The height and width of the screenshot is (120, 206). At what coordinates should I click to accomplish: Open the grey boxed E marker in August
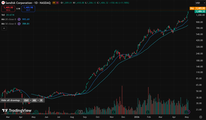[81, 112]
